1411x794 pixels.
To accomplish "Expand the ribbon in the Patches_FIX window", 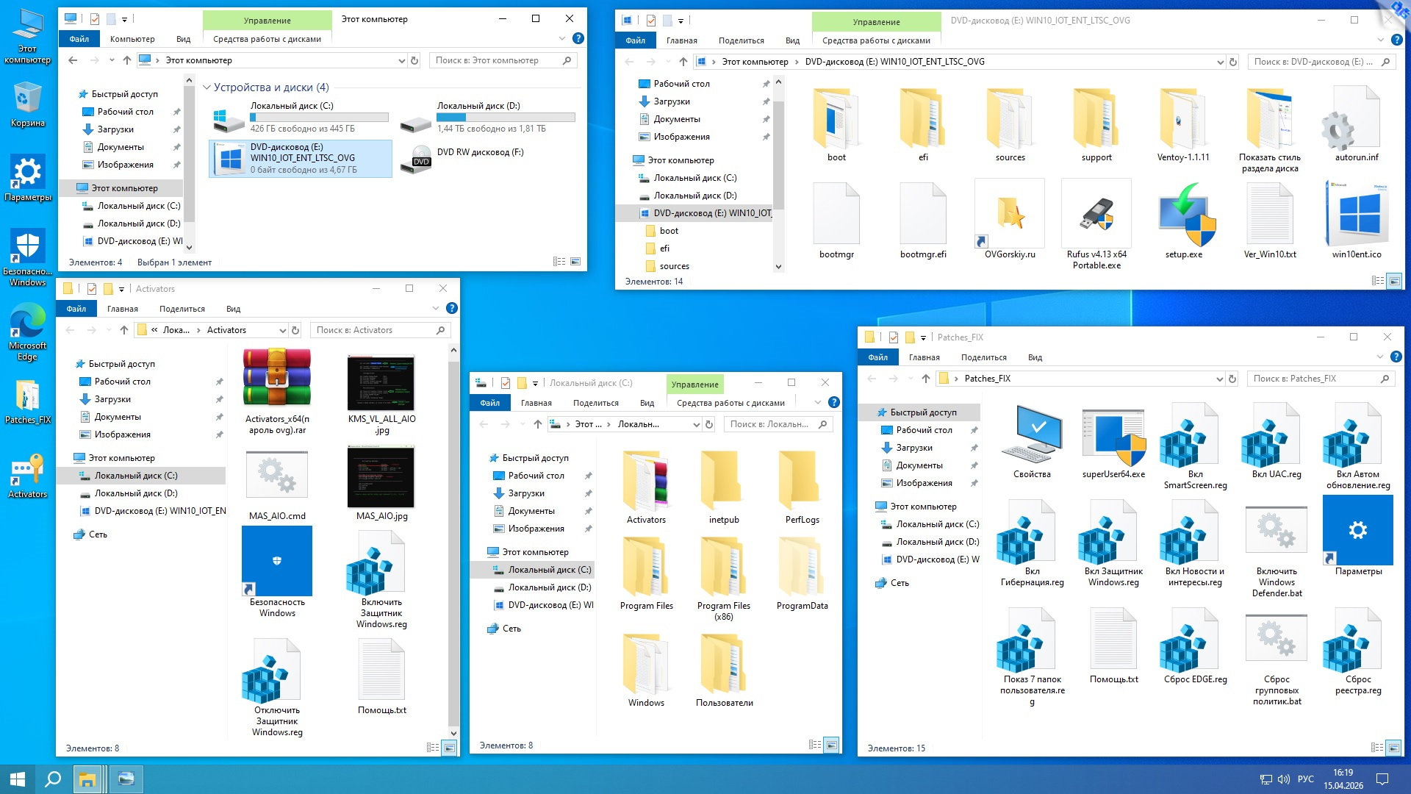I will pyautogui.click(x=1379, y=357).
